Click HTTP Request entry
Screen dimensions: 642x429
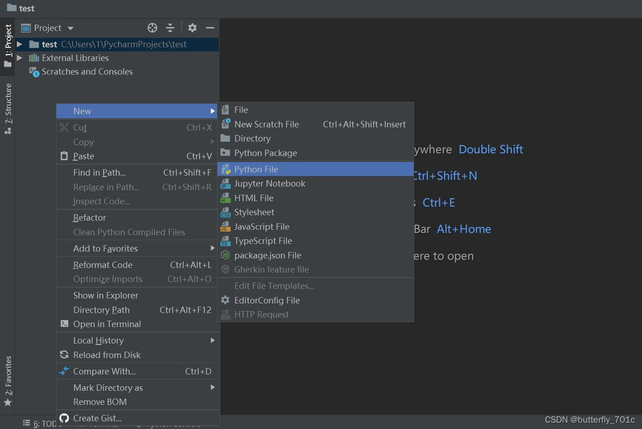pos(315,314)
